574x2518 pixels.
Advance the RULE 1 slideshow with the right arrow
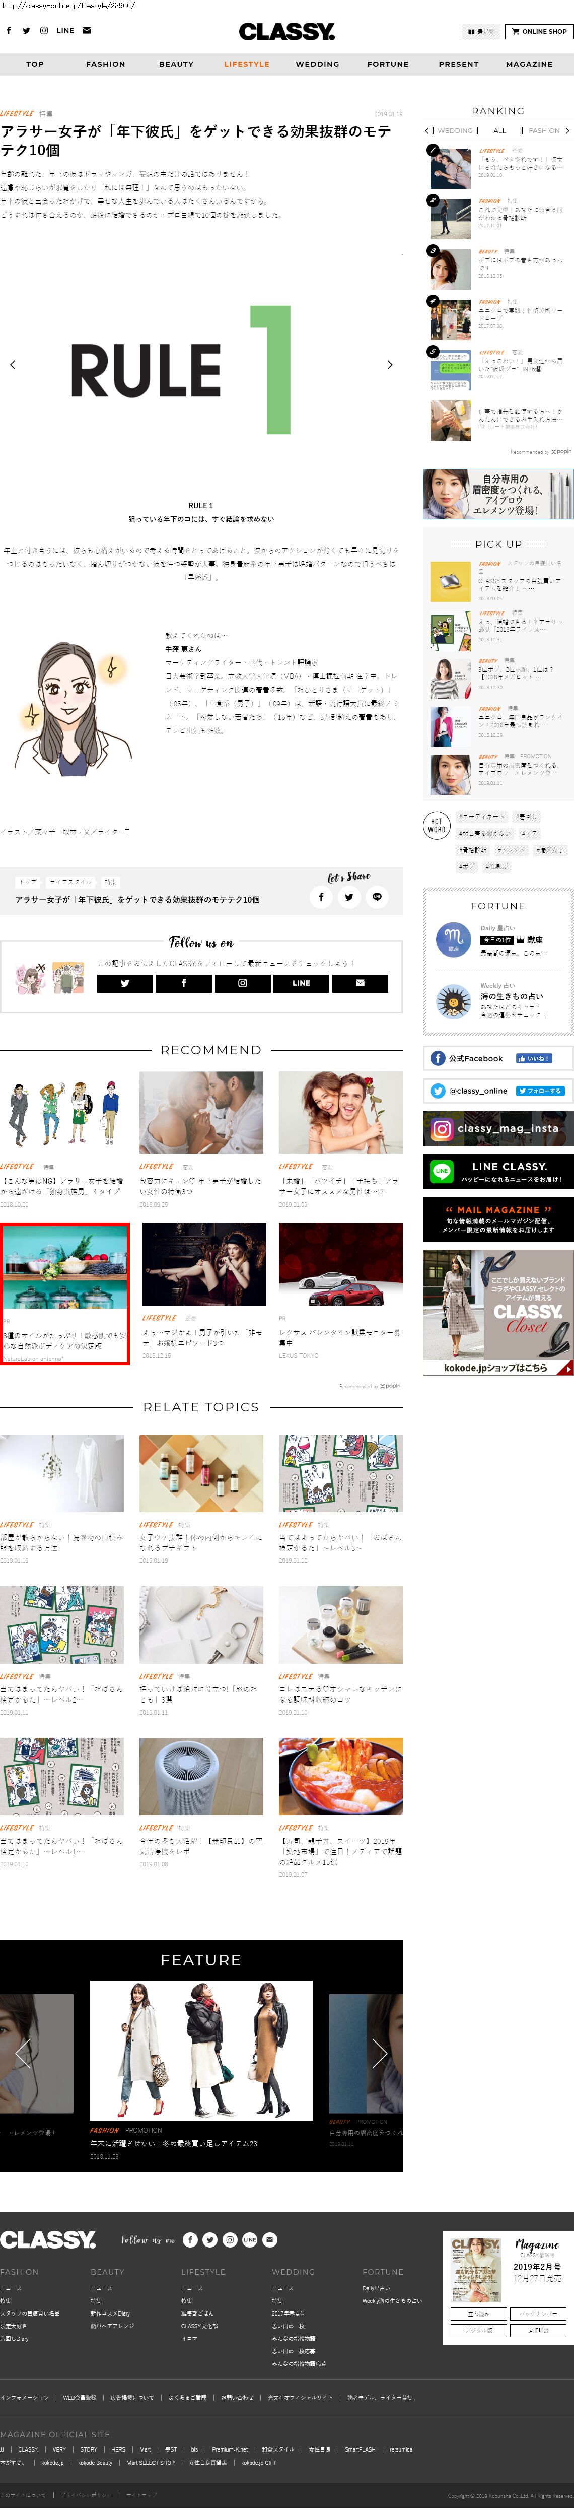(x=389, y=365)
